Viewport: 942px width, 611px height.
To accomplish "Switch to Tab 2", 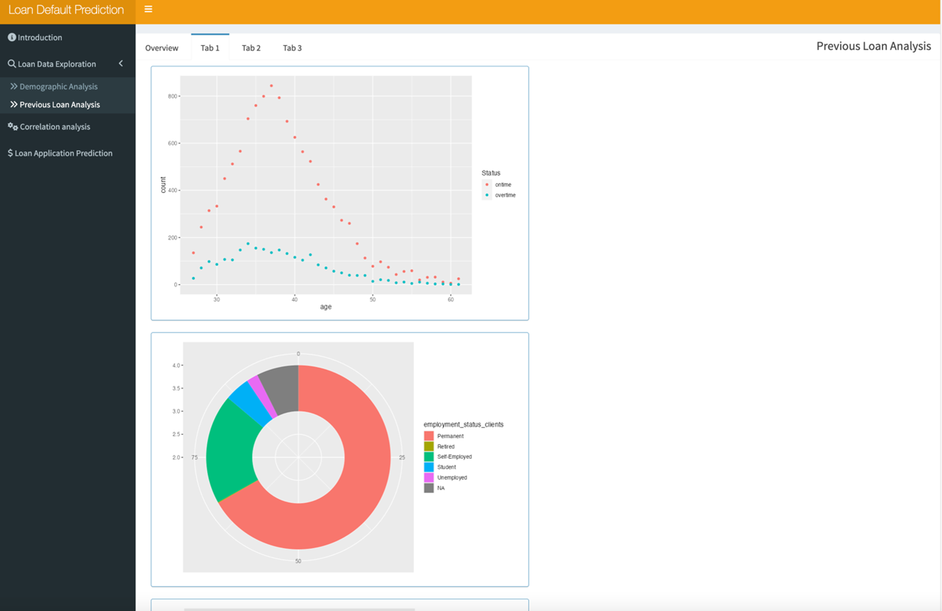I will (x=251, y=48).
